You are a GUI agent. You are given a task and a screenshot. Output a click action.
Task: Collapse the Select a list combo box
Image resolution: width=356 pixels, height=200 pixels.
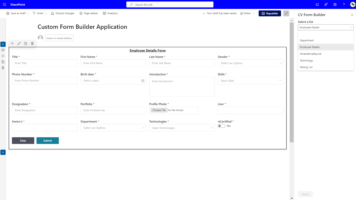tap(326, 27)
